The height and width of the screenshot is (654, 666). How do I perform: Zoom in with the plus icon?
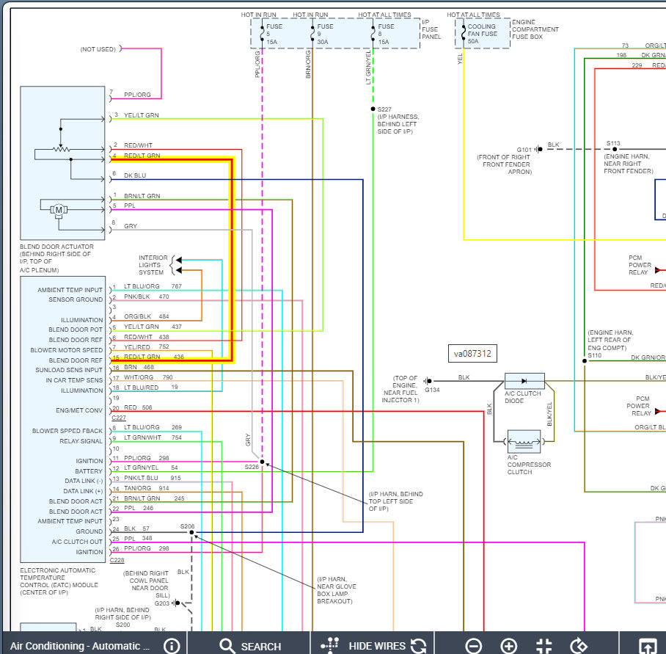coord(508,646)
